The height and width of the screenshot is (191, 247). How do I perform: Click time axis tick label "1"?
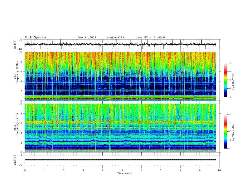point(44,170)
